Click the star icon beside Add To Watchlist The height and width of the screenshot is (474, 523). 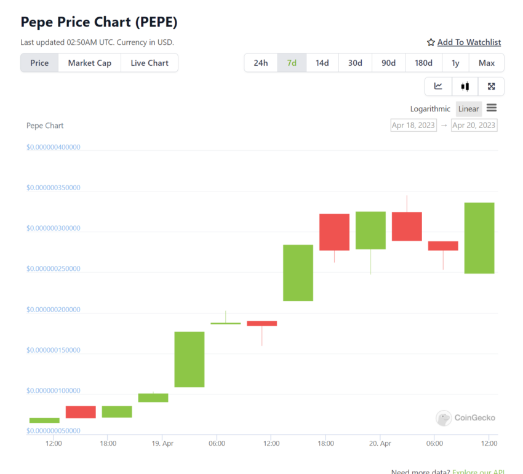(431, 42)
